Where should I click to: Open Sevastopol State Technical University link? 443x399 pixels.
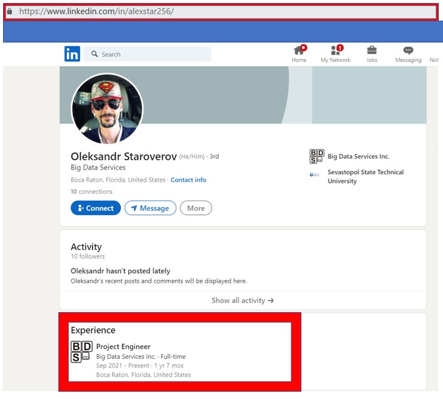pos(366,177)
